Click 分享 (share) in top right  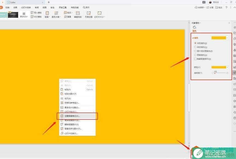pyautogui.click(x=210, y=7)
